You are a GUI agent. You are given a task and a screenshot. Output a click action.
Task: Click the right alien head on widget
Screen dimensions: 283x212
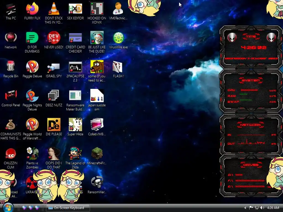coord(271,38)
